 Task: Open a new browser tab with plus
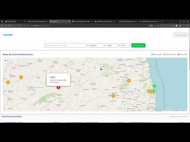click(162, 21)
